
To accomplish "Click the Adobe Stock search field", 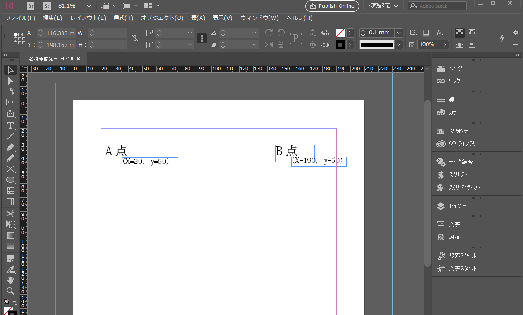I will pos(437,6).
